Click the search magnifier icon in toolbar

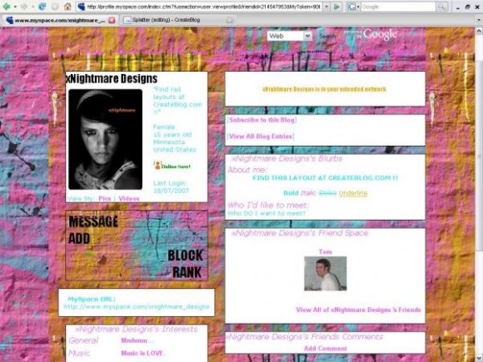tap(442, 7)
